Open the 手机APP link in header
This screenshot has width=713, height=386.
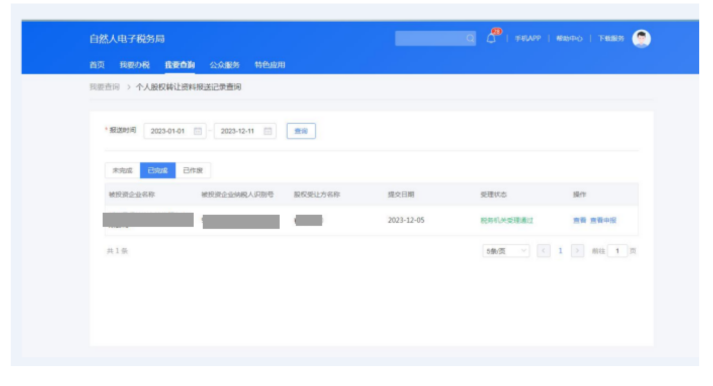click(528, 39)
